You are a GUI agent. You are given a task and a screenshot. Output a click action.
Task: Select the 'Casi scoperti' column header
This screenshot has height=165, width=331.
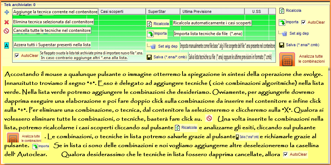pos(122,11)
